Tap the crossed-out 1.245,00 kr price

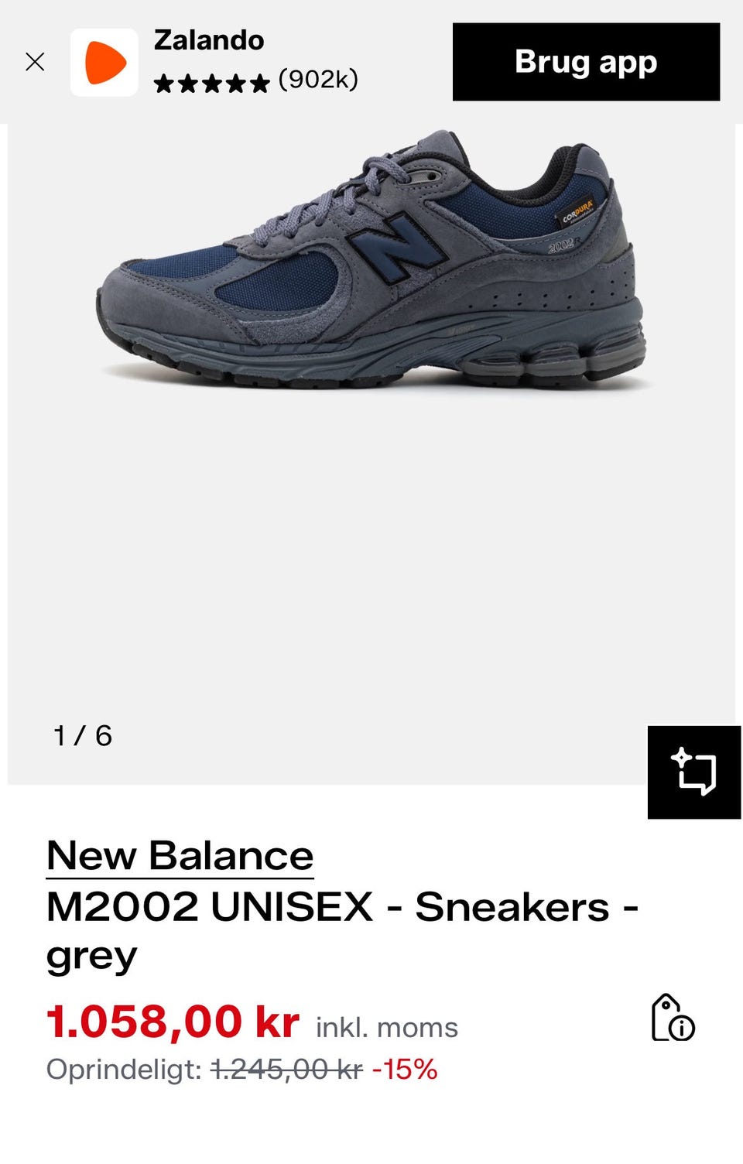click(286, 1070)
